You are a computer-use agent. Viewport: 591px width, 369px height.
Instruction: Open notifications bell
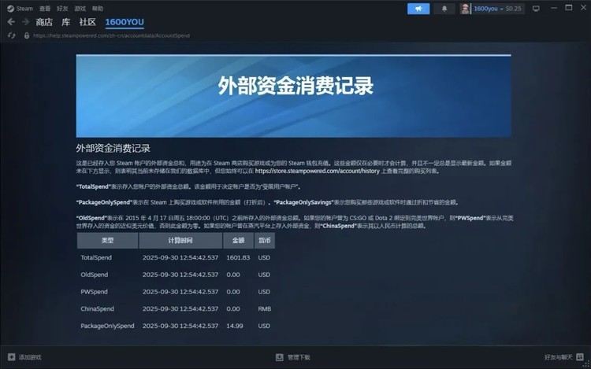pyautogui.click(x=444, y=9)
